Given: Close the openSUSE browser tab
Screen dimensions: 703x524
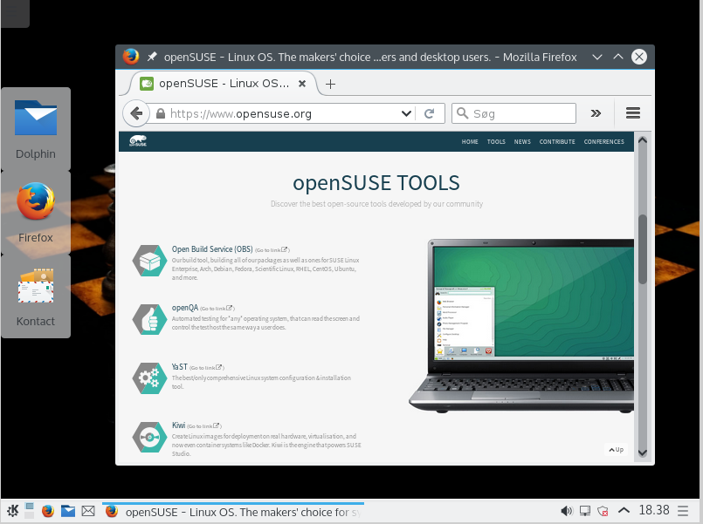Looking at the screenshot, I should pos(302,84).
